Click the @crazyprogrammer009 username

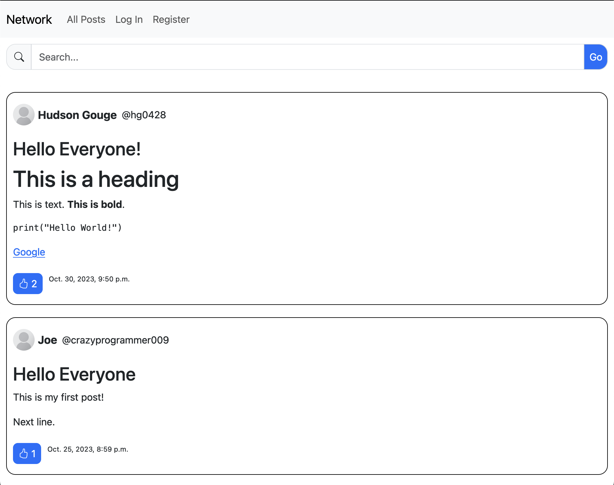pos(115,340)
